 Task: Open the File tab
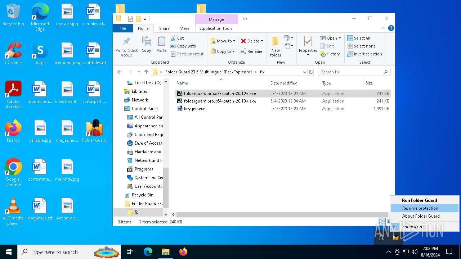[123, 28]
